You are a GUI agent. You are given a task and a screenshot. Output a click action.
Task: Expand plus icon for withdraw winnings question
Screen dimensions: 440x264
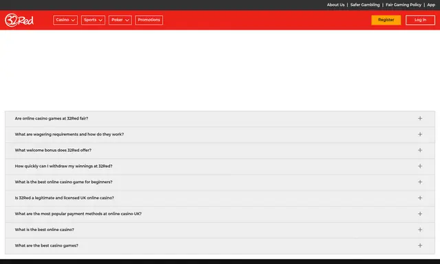pyautogui.click(x=420, y=166)
